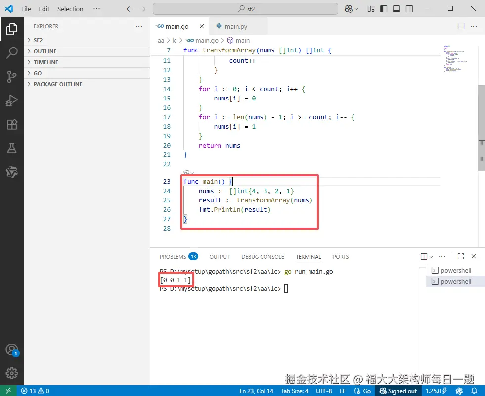
Task: Click the main symbol breadcrumb
Action: click(x=238, y=40)
